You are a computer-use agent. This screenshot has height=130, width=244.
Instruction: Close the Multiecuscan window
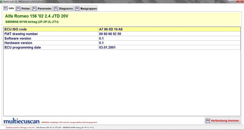[239, 2]
